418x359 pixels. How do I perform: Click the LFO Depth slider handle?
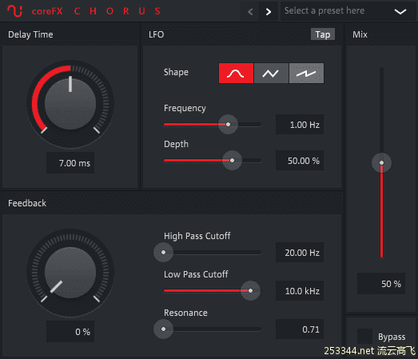click(232, 160)
